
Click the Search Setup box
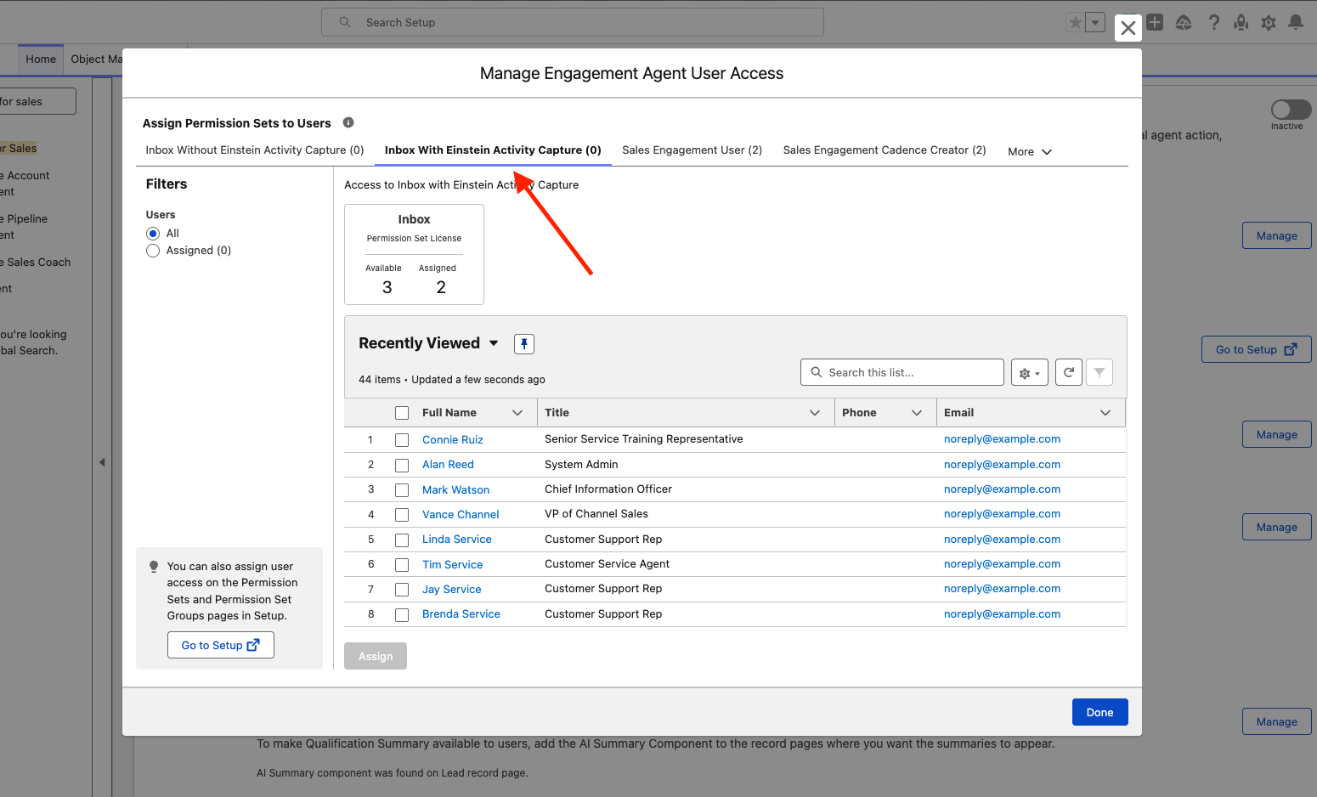tap(573, 22)
